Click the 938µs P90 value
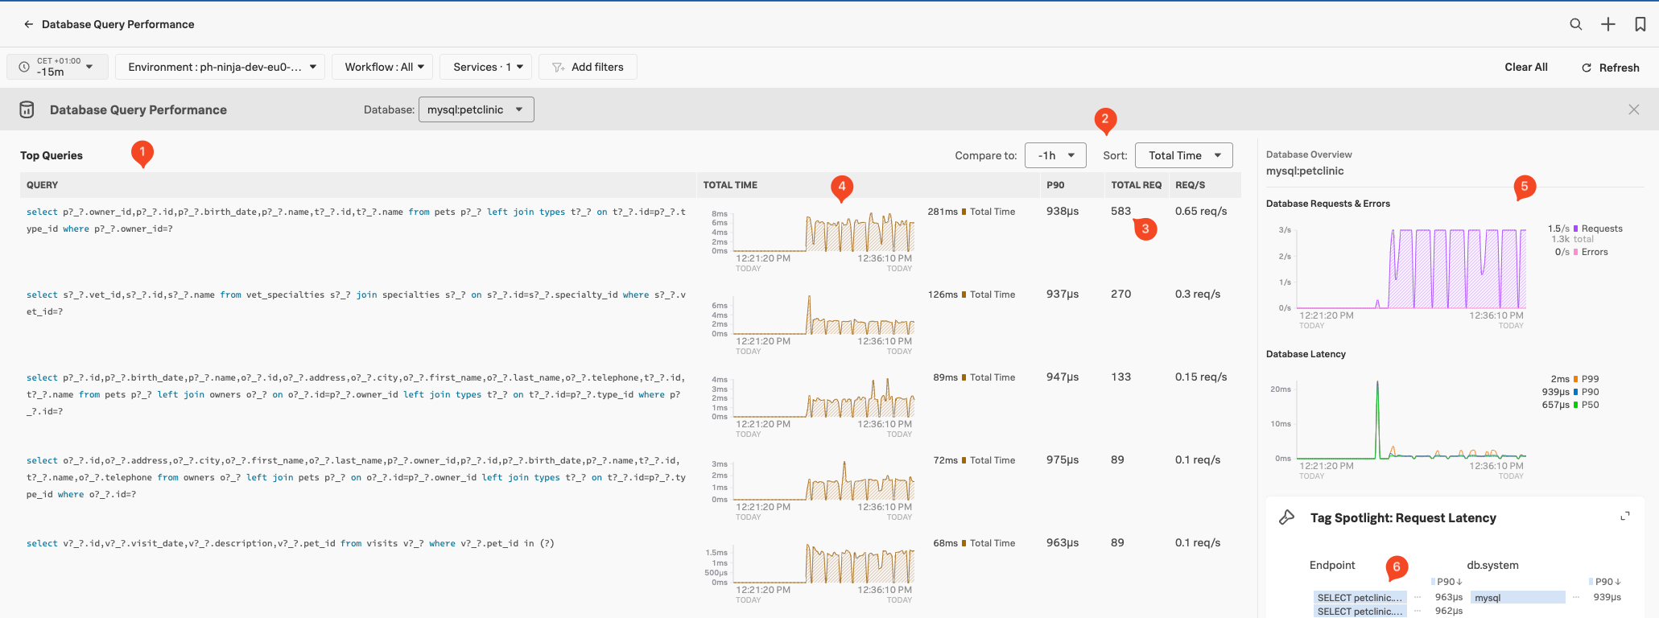The width and height of the screenshot is (1659, 618). (x=1063, y=211)
